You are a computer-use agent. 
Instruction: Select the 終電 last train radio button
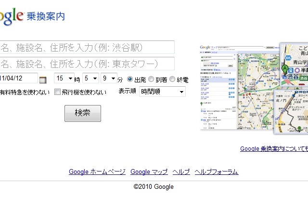(172, 79)
